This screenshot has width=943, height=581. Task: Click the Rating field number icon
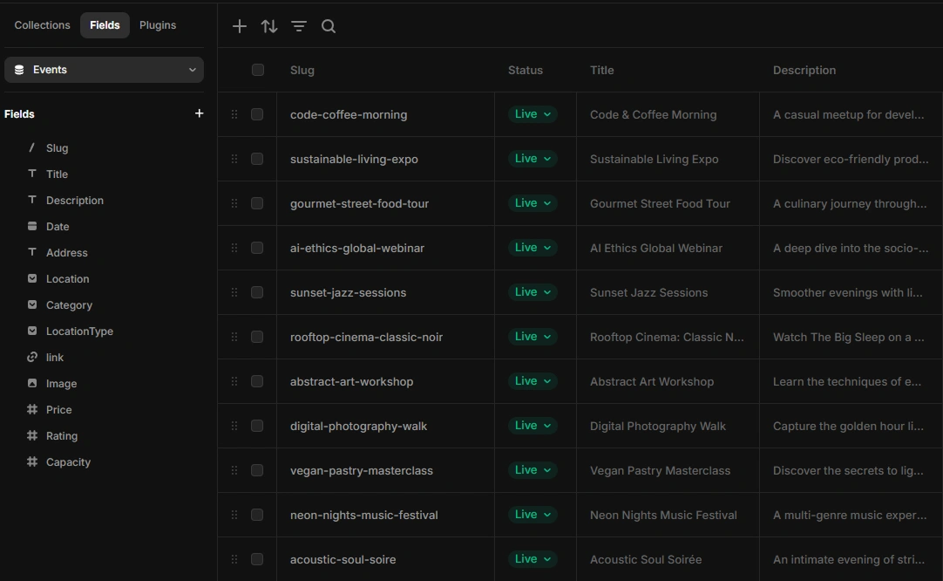[32, 435]
